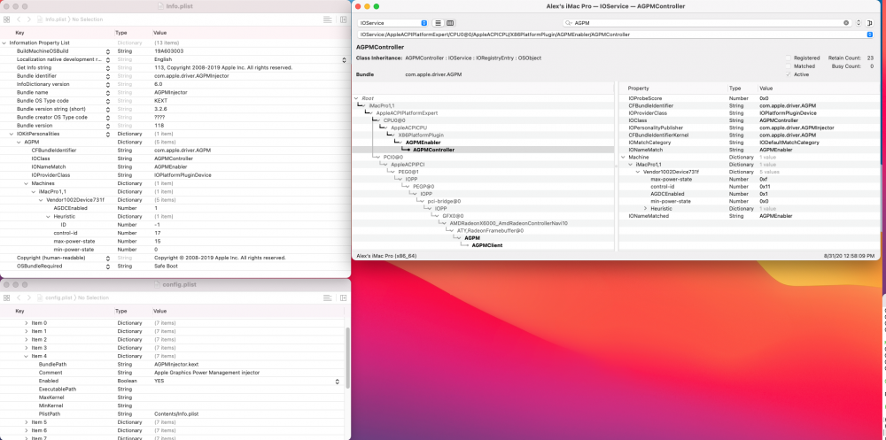Toggle the side panel icon beside the search field
This screenshot has width=886, height=440.
[870, 23]
